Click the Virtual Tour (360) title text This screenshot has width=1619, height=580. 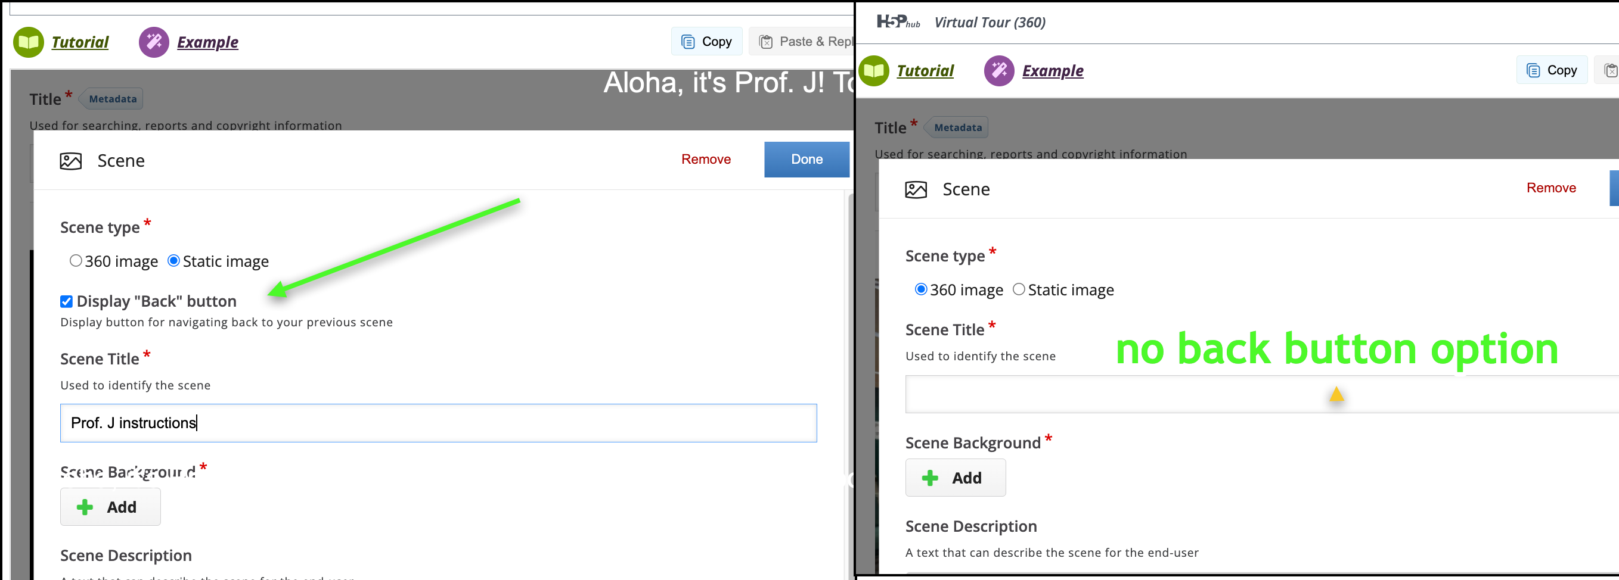point(990,23)
